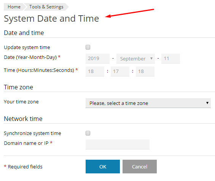215x181 pixels.
Task: Click the System Date and Time heading
Action: 51,19
